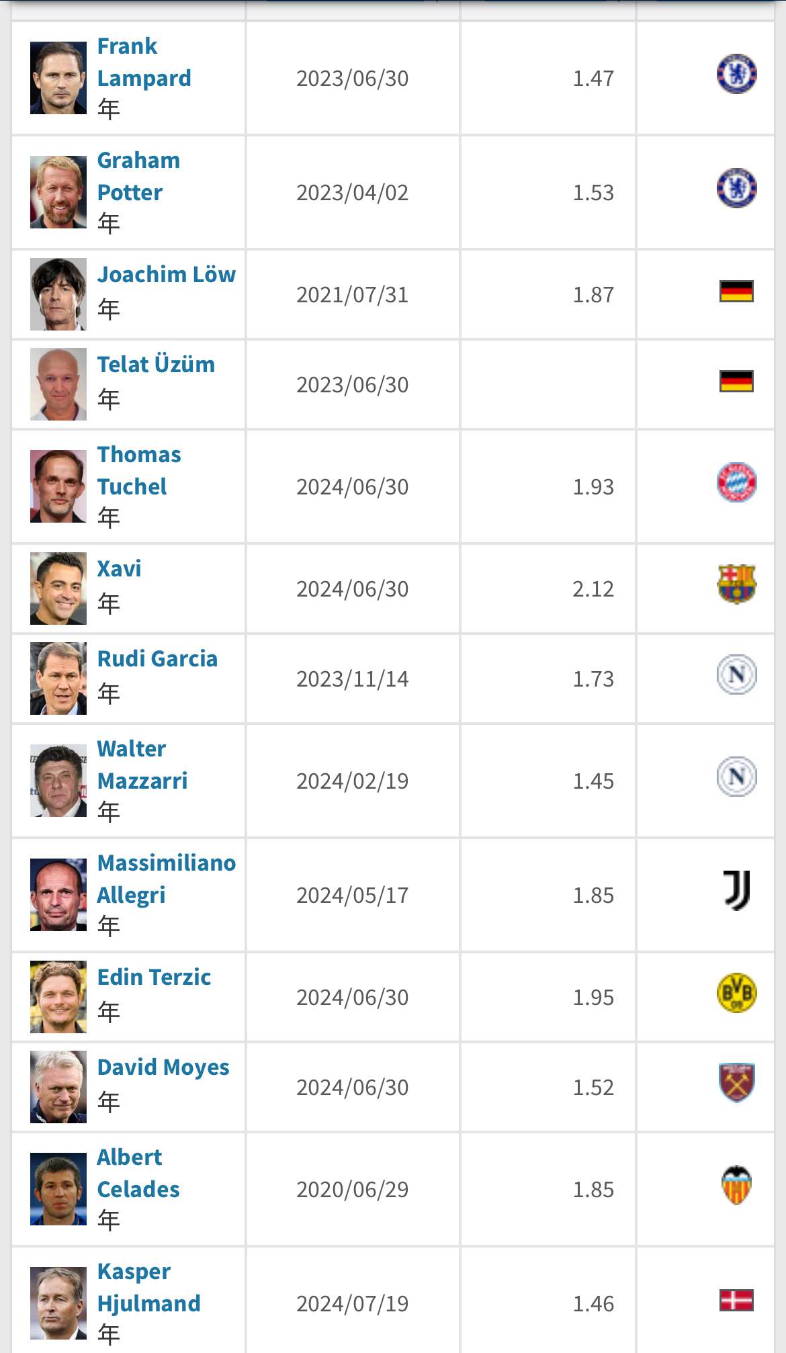Image resolution: width=786 pixels, height=1353 pixels.
Task: Click the Bayern Munich crest in Tuchel's row
Action: pyautogui.click(x=736, y=482)
